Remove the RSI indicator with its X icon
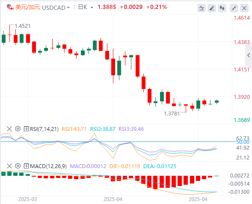The height and width of the screenshot is (204, 252). pyautogui.click(x=9, y=129)
